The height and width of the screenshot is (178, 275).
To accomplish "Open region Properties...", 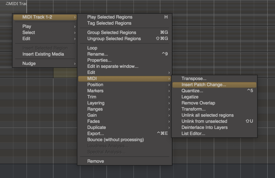I will (x=125, y=60).
